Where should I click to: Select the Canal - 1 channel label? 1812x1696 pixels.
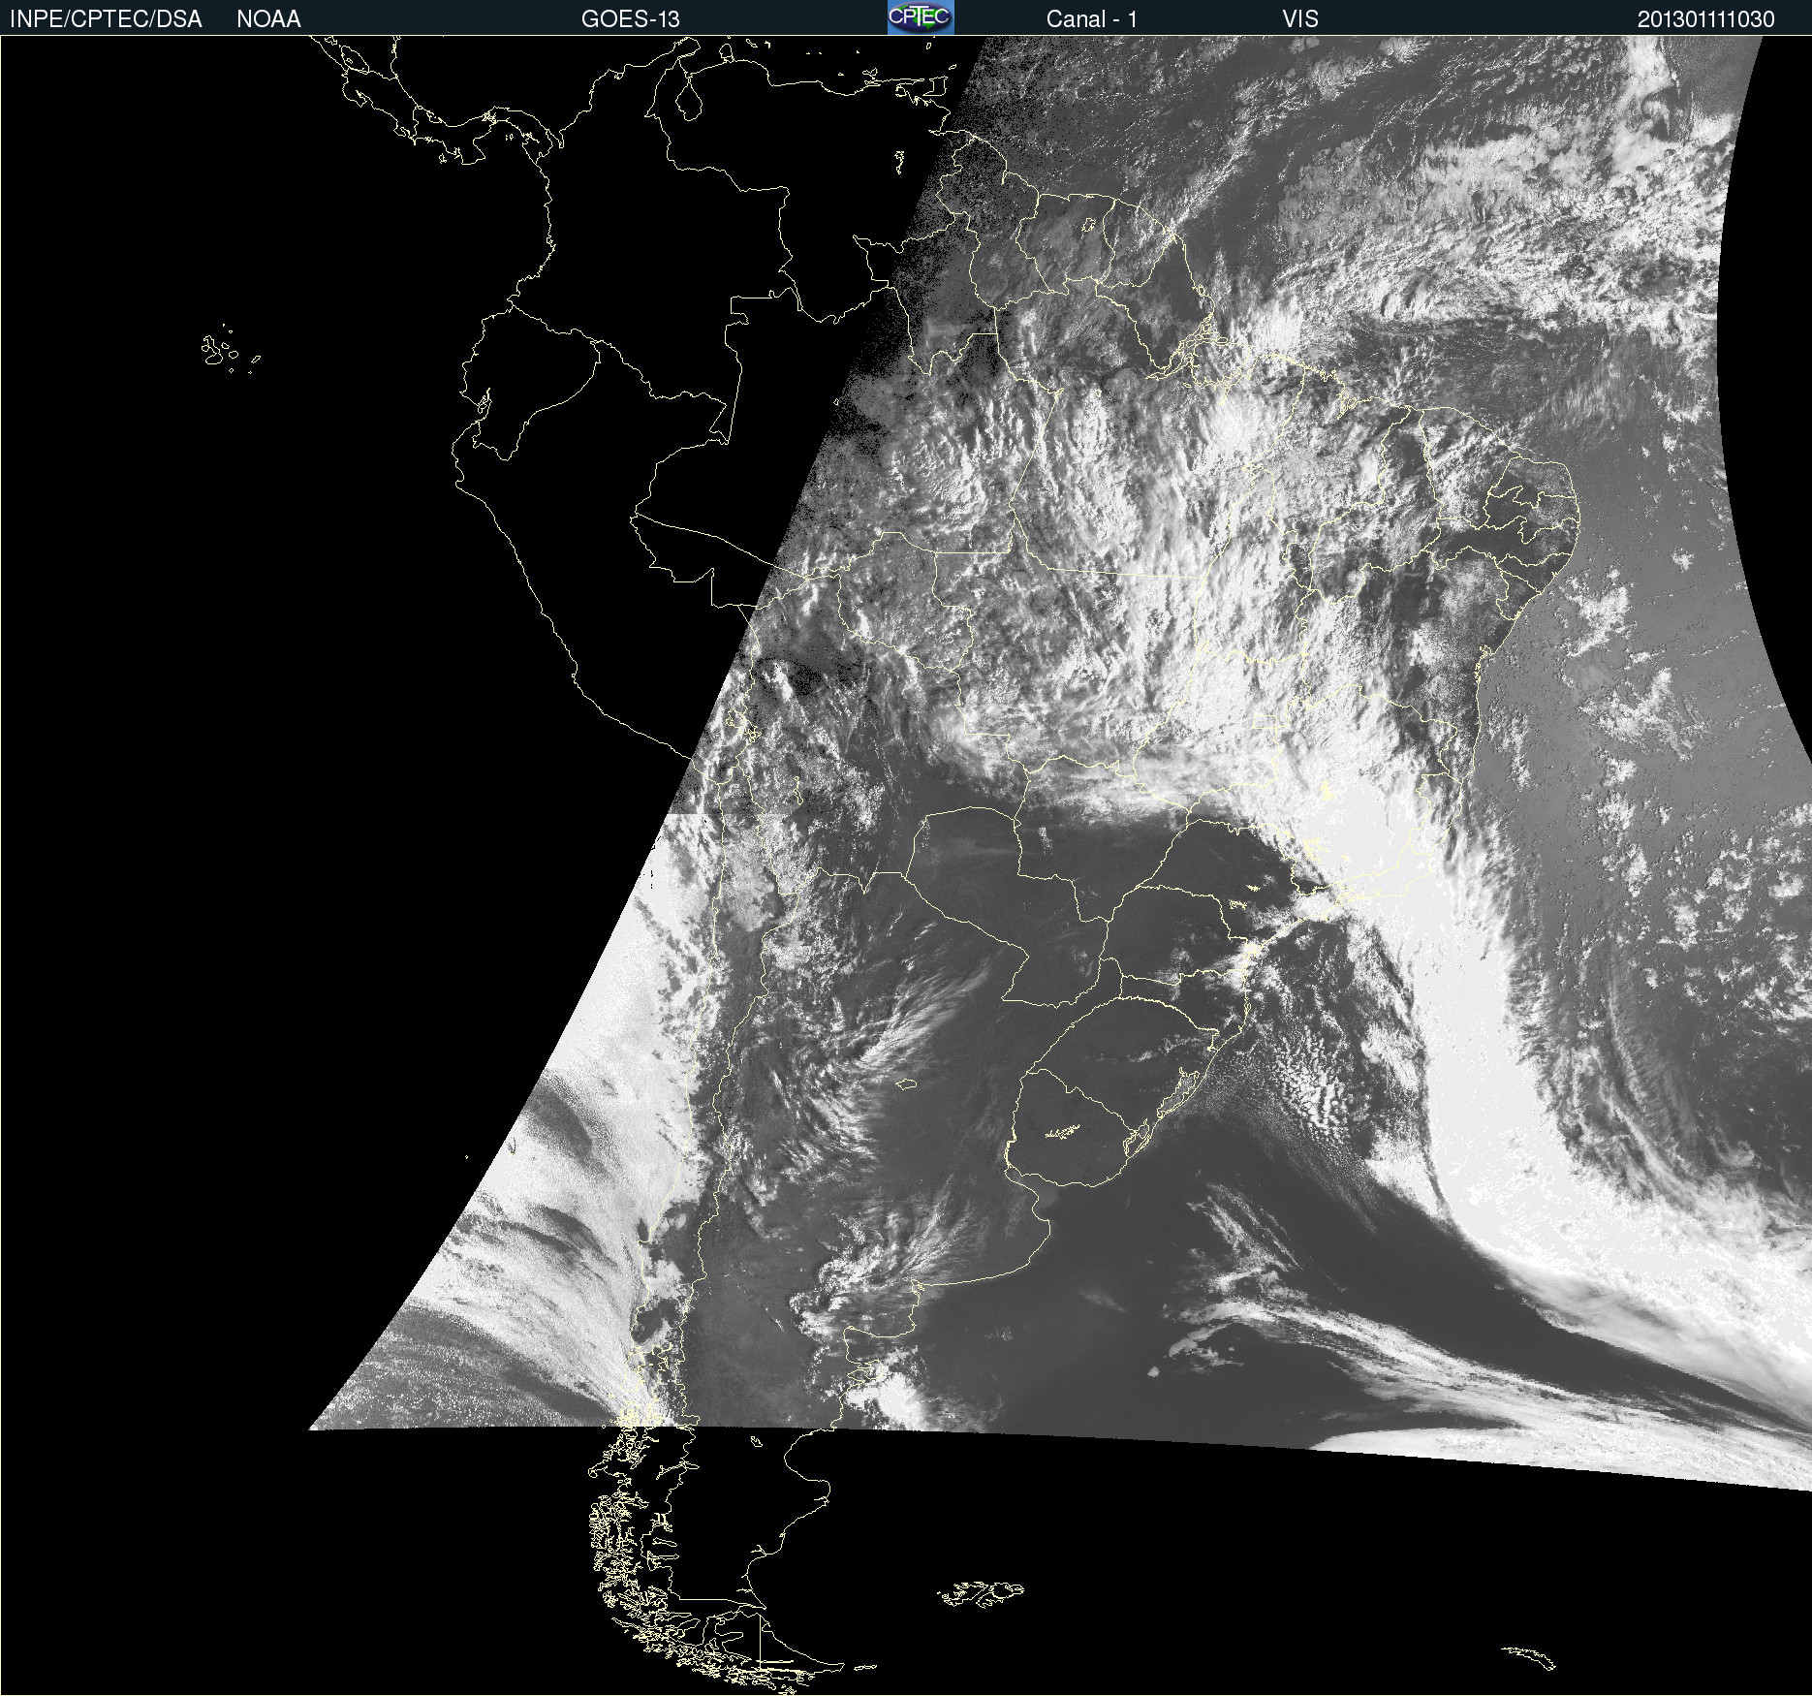(1092, 19)
